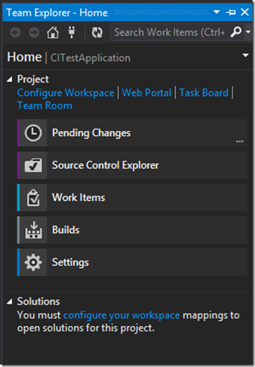Click the Forward navigation arrow
Viewport: 255px width, 367px height.
tap(34, 33)
